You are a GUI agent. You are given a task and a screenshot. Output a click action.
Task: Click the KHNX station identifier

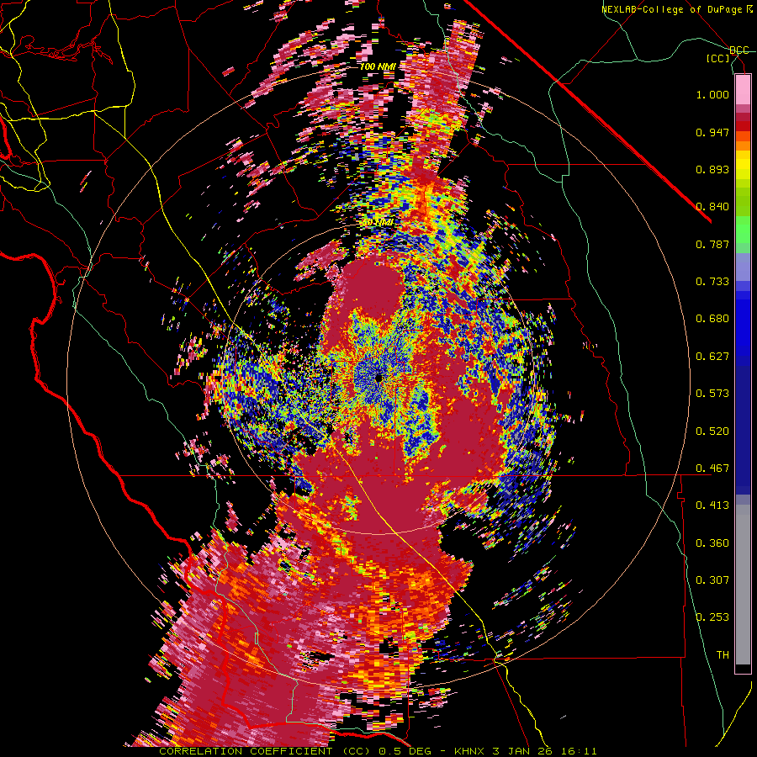click(x=471, y=751)
